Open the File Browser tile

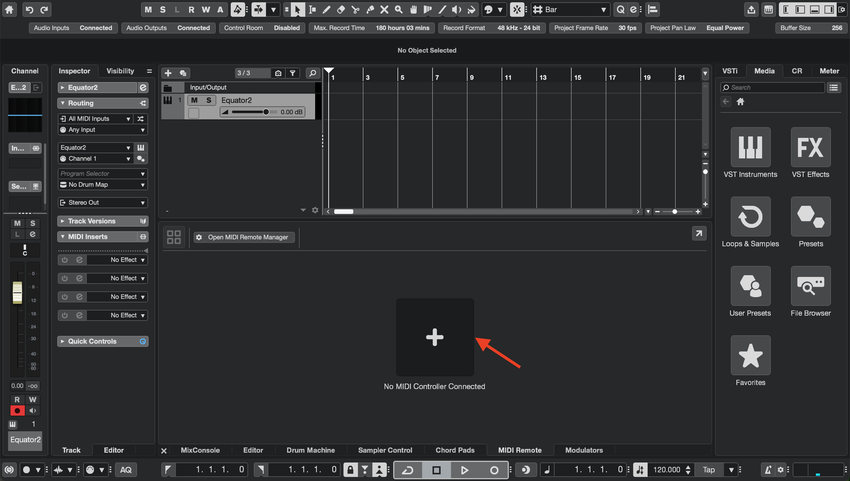pos(810,286)
